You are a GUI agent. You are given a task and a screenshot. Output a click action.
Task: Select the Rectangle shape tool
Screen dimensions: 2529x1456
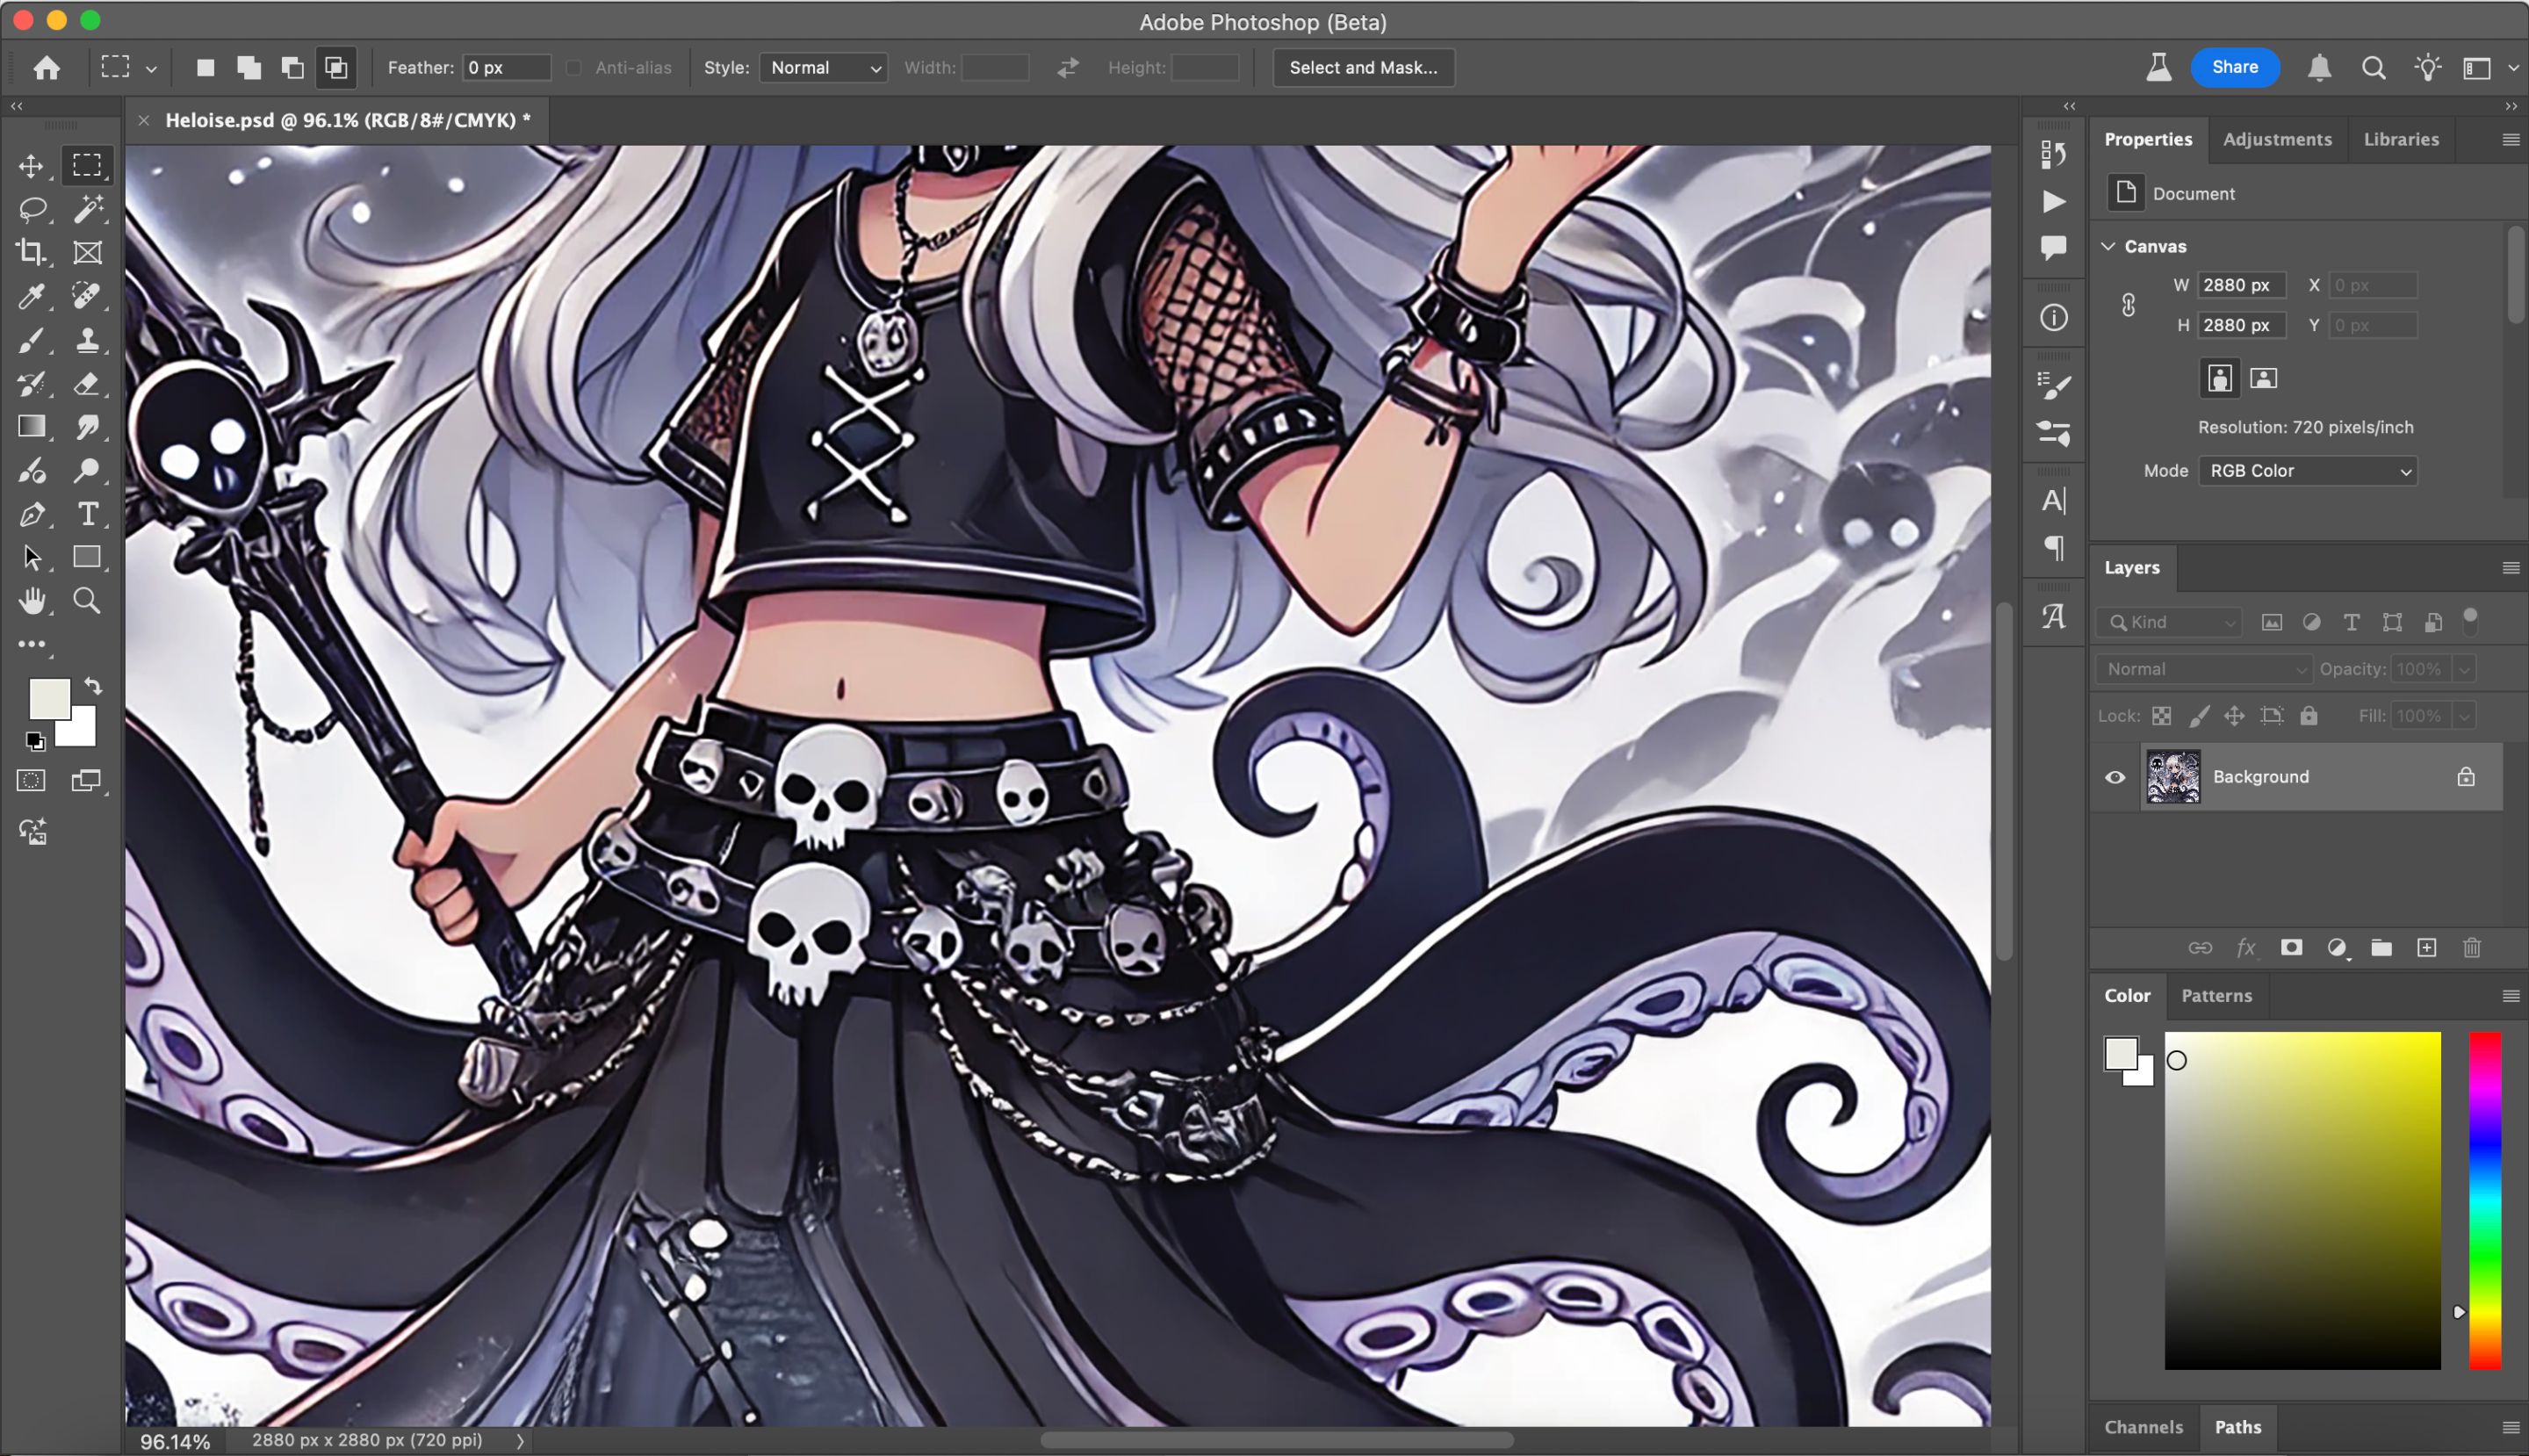click(x=88, y=557)
